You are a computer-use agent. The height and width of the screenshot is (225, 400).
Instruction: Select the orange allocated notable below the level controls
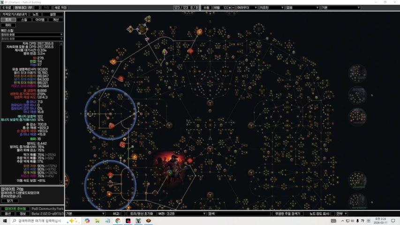[x=199, y=32]
